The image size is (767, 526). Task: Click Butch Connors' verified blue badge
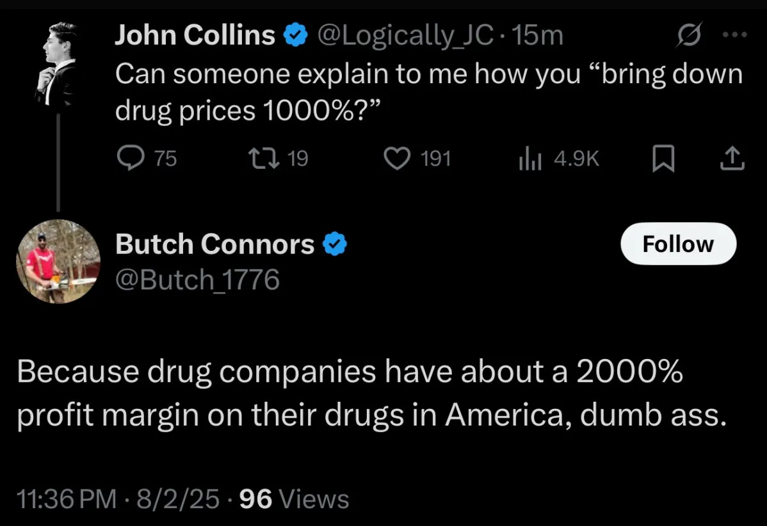coord(335,244)
